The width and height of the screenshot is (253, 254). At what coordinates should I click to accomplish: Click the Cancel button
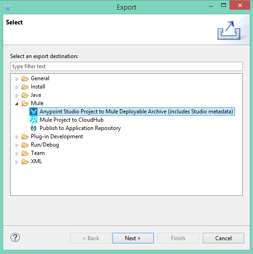click(224, 238)
